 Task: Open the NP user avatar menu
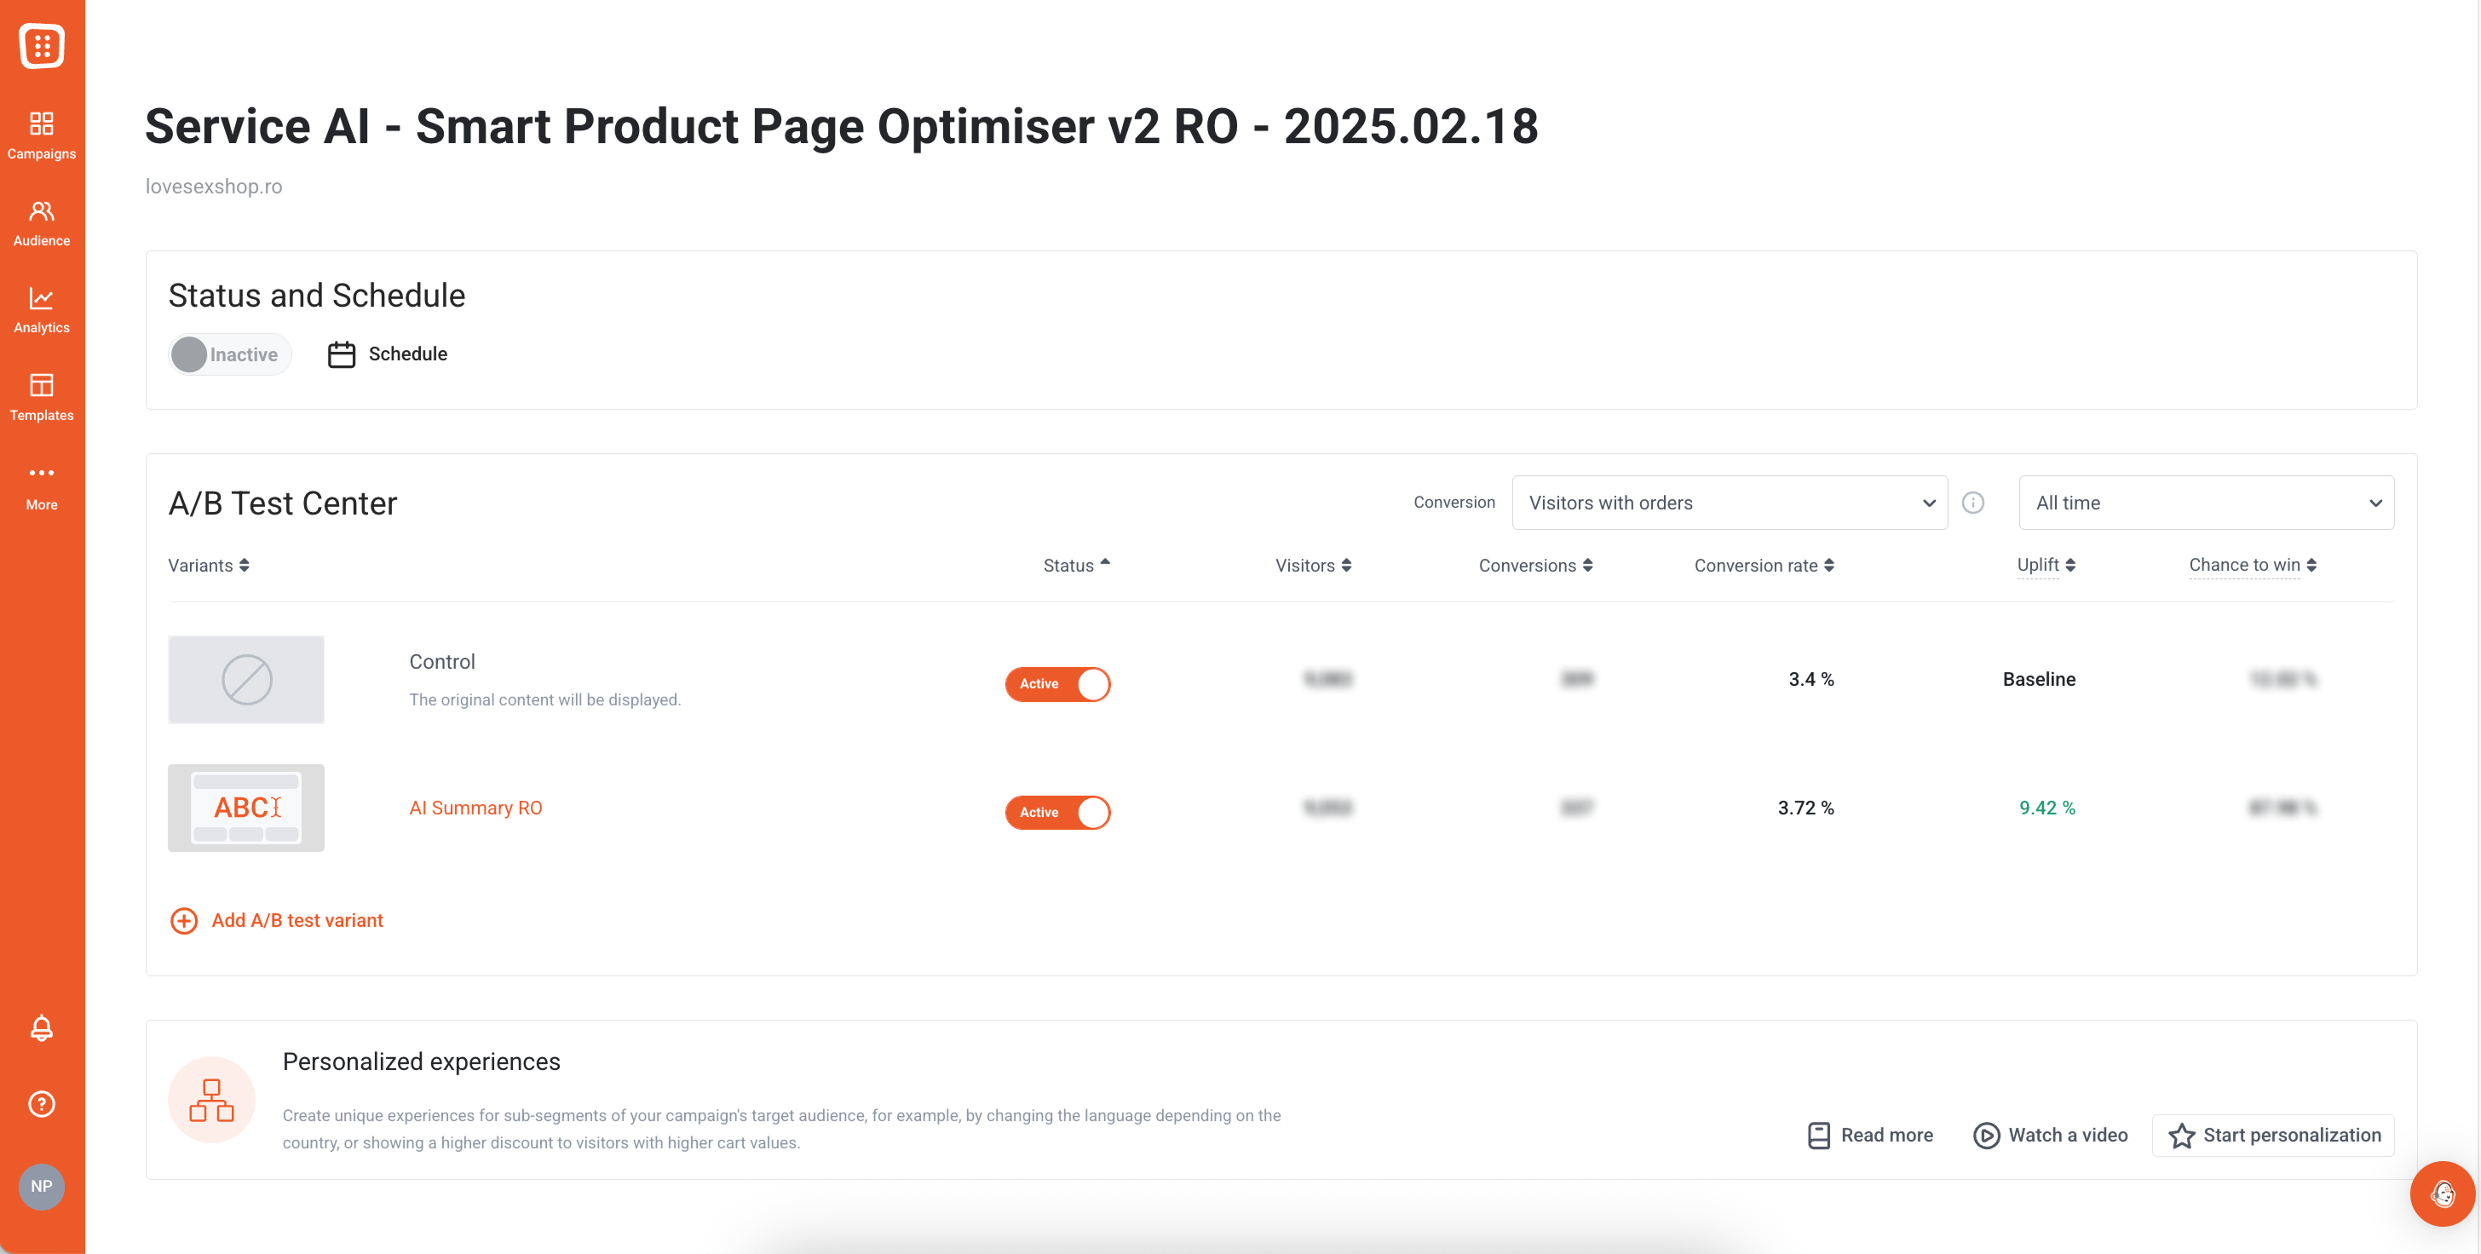42,1186
